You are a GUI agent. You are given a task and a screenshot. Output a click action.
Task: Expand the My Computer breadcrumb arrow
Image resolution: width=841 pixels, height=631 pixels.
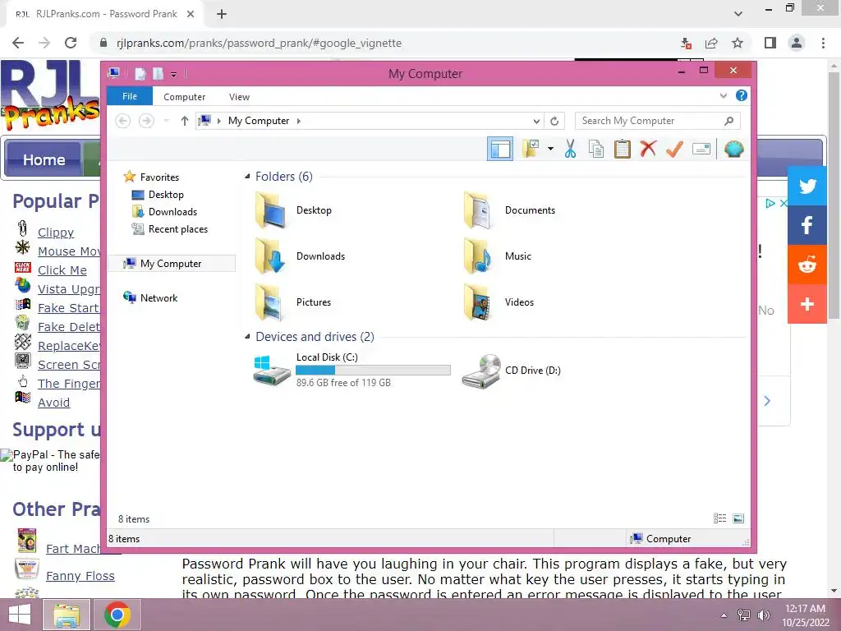(x=299, y=121)
